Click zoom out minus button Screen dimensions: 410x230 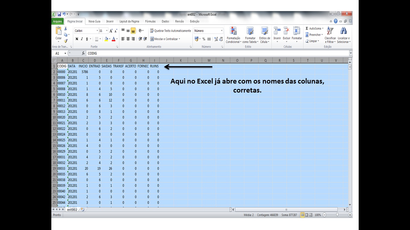click(324, 215)
